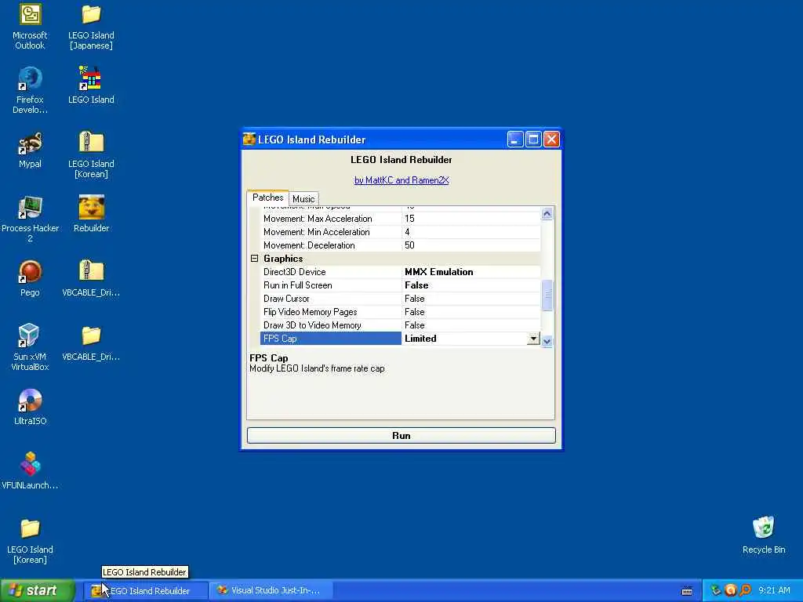This screenshot has height=602, width=803.
Task: Click the Rebuilder window title bar icon
Action: coord(249,140)
